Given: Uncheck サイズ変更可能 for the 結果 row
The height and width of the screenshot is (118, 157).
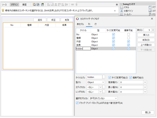Looking at the screenshot, I should (x=113, y=45).
